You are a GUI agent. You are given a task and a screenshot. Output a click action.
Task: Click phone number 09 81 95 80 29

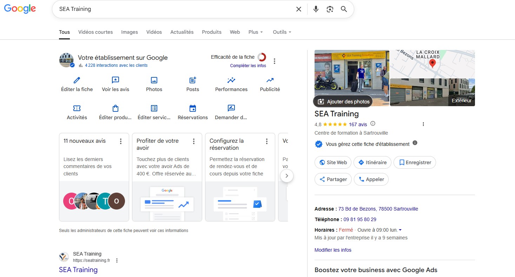pos(360,219)
